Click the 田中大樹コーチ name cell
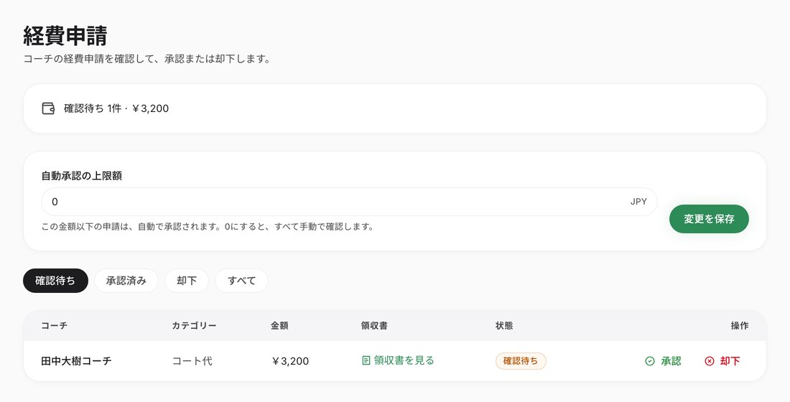 coord(76,361)
